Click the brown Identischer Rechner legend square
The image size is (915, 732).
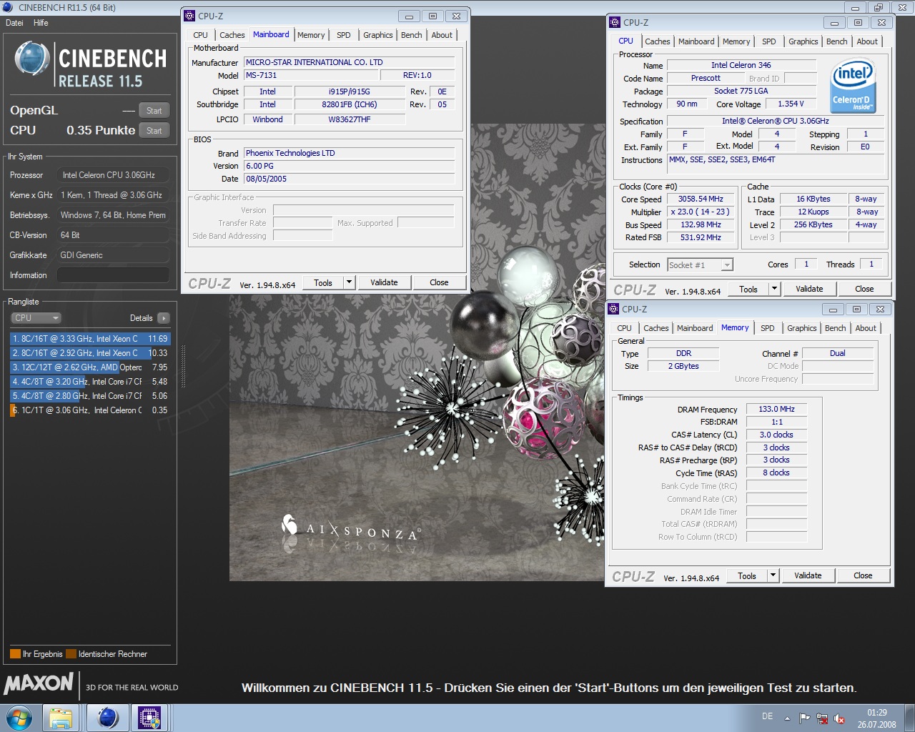point(71,653)
